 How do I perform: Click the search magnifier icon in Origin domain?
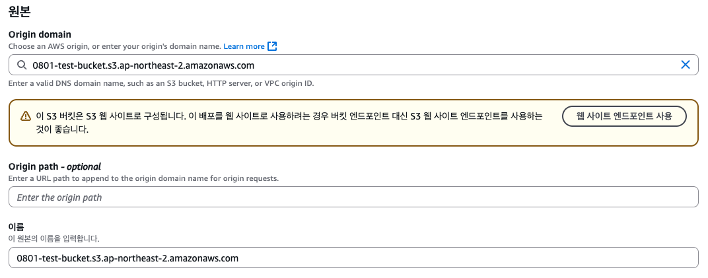point(22,65)
